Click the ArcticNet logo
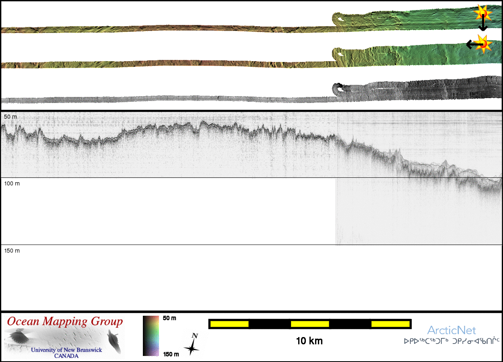Screen dimensions: 503x362 pyautogui.click(x=451, y=330)
